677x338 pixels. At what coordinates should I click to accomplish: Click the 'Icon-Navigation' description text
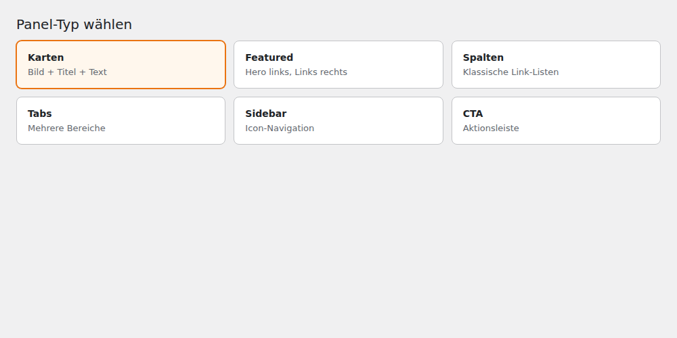pyautogui.click(x=280, y=128)
